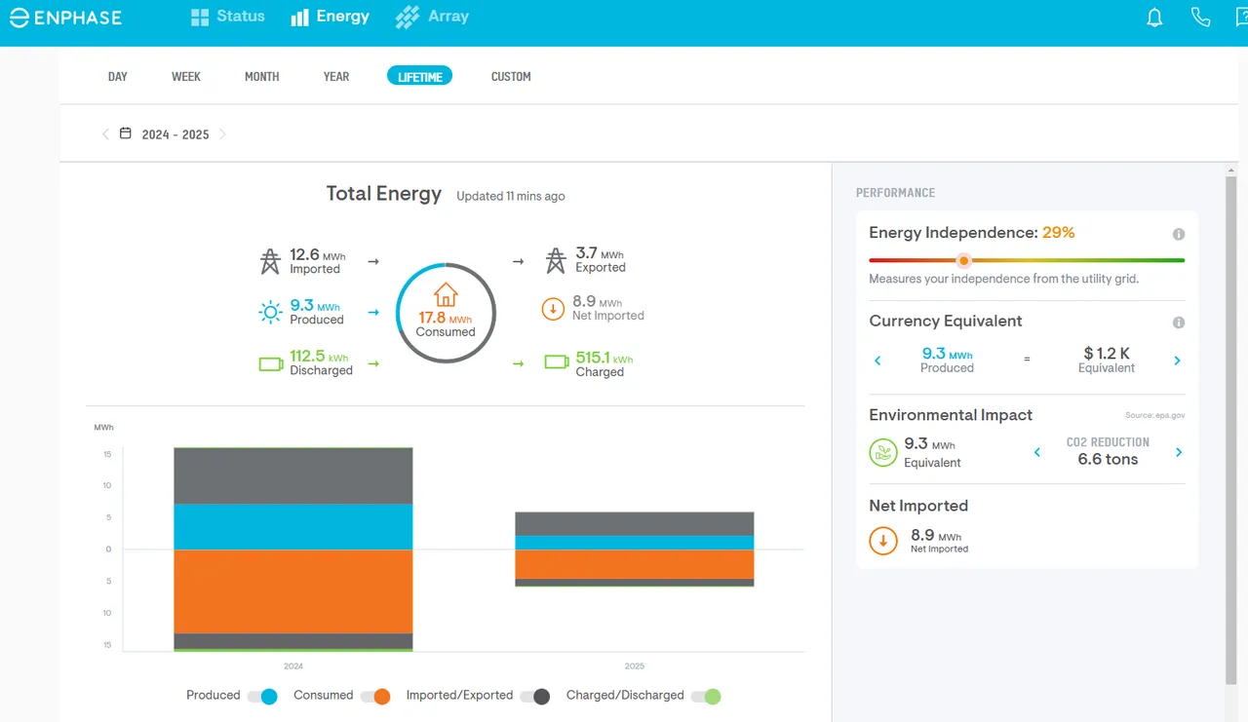Click the 2024 stacked bar in chart

[x=293, y=550]
